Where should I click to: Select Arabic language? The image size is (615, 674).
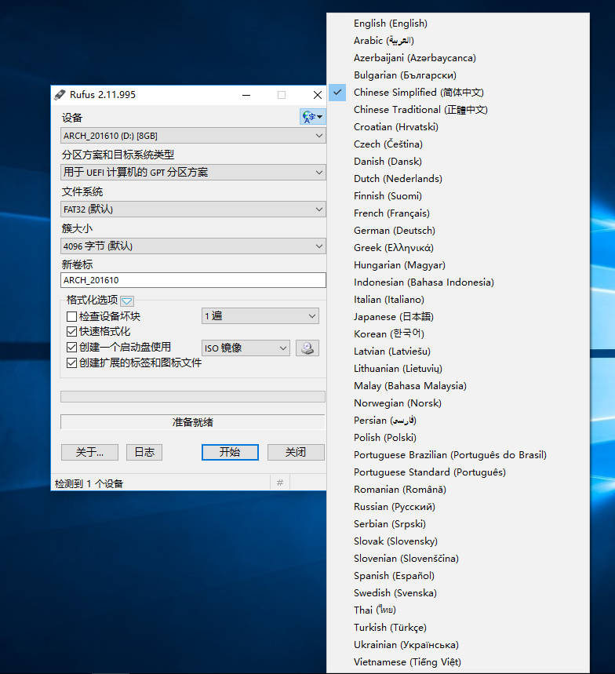pyautogui.click(x=458, y=40)
